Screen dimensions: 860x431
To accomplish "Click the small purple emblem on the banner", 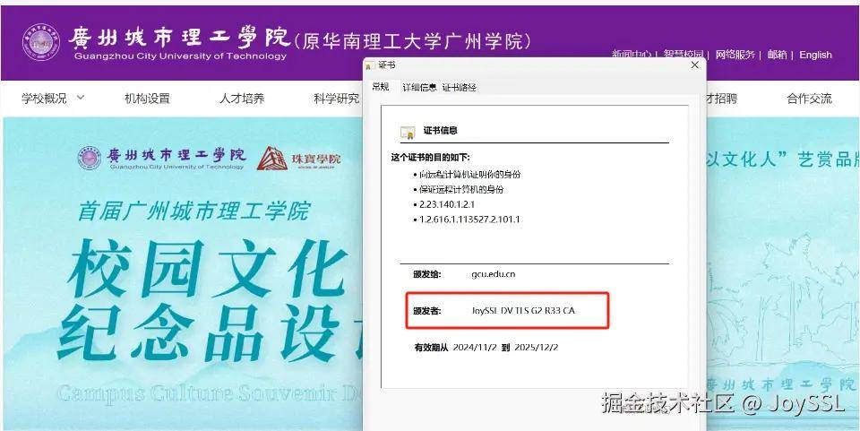I will click(89, 158).
